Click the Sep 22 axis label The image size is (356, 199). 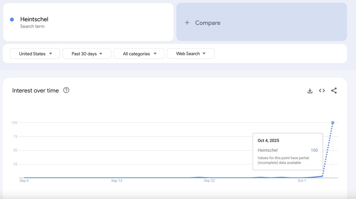[x=209, y=181]
